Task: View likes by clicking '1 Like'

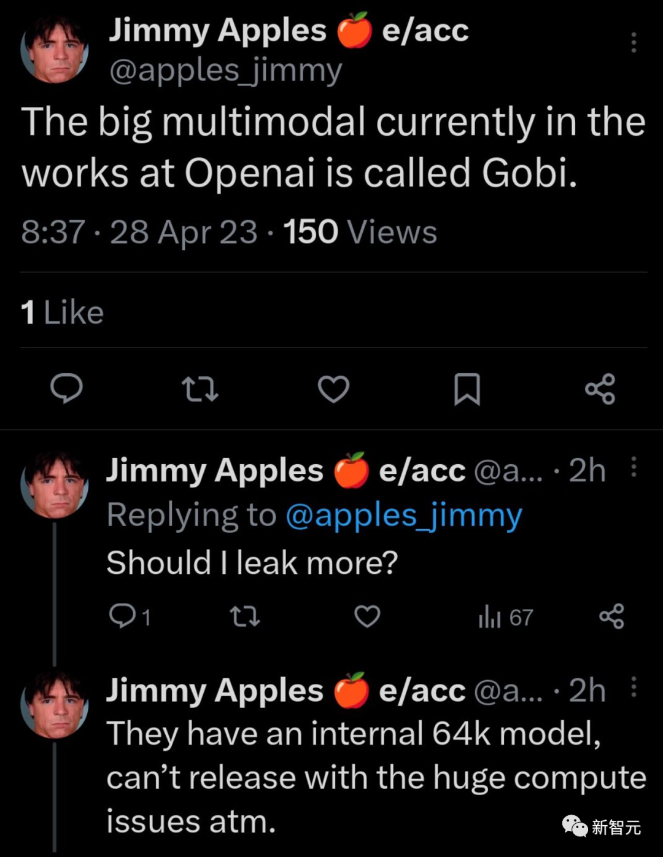Action: [61, 312]
